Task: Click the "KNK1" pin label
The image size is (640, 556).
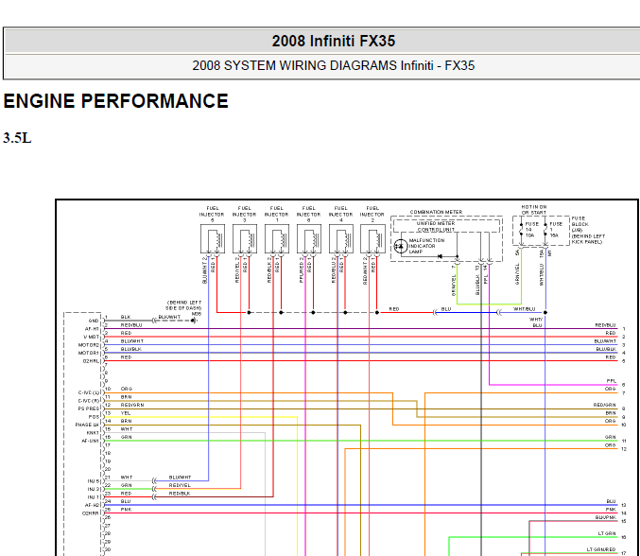Action: 93,433
